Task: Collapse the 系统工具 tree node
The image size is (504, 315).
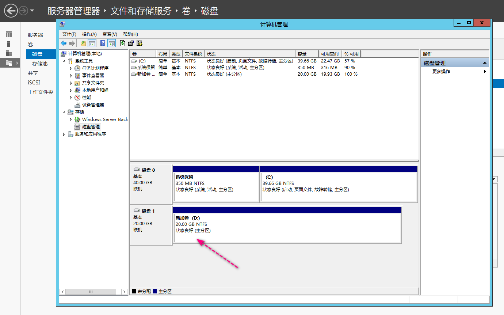Action: point(64,61)
